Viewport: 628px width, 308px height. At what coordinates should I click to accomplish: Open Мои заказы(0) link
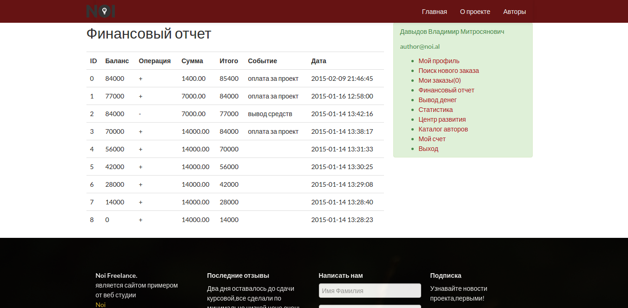[x=440, y=80]
